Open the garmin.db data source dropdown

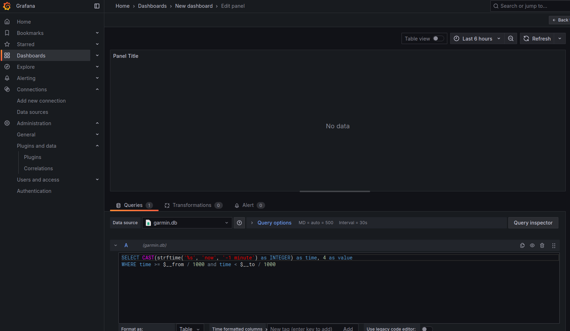[187, 223]
